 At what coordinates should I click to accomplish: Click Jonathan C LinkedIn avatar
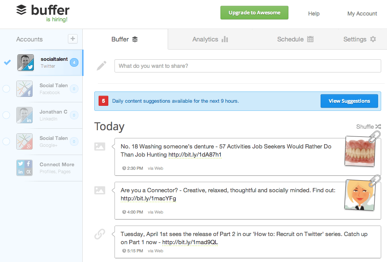pos(24,115)
